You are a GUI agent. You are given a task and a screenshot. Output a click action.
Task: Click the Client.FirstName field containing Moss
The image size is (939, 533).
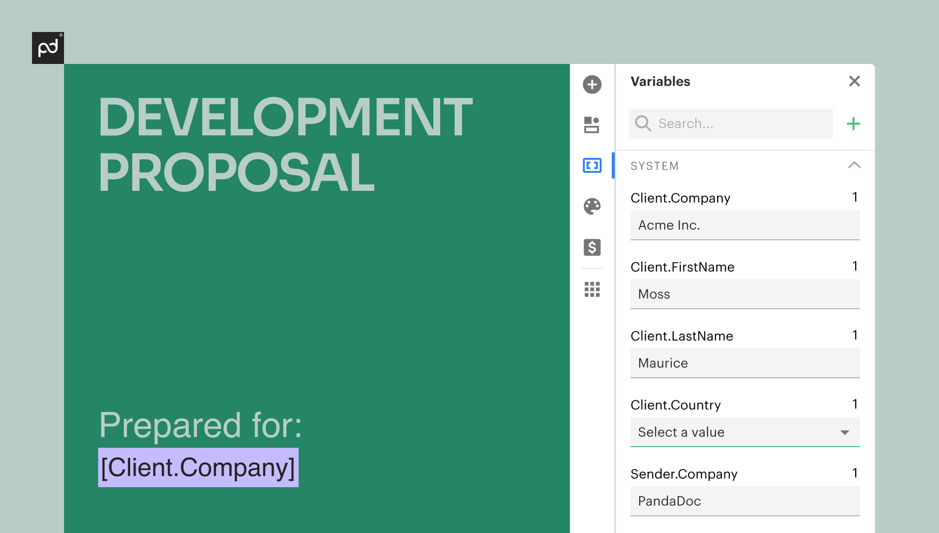point(745,294)
